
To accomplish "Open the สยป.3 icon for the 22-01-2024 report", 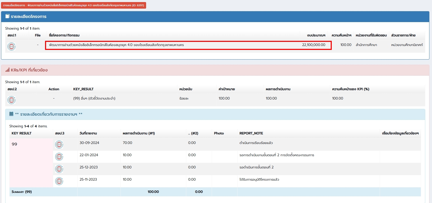I will click(x=59, y=157).
